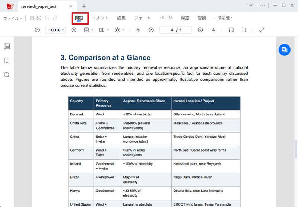Open the thumbnails panel in the sidebar
The width and height of the screenshot is (298, 207).
pyautogui.click(x=7, y=46)
